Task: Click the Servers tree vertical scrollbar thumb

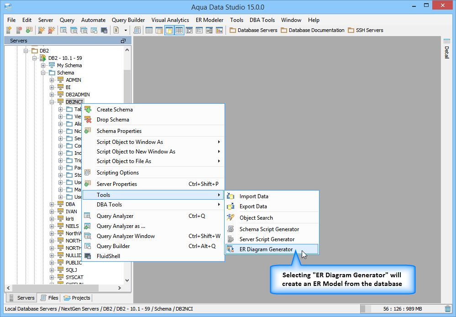Action: pos(127,87)
